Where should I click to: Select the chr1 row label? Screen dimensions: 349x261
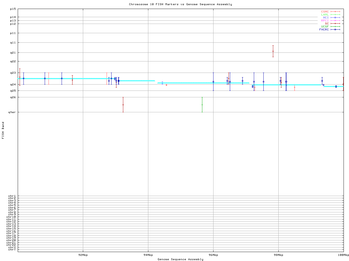(12, 196)
